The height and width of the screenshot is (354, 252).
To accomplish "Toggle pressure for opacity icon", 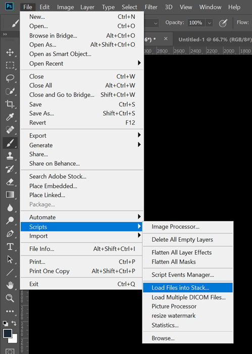I will coord(223,23).
